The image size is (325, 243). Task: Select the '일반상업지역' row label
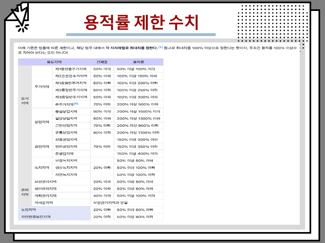[66, 118]
